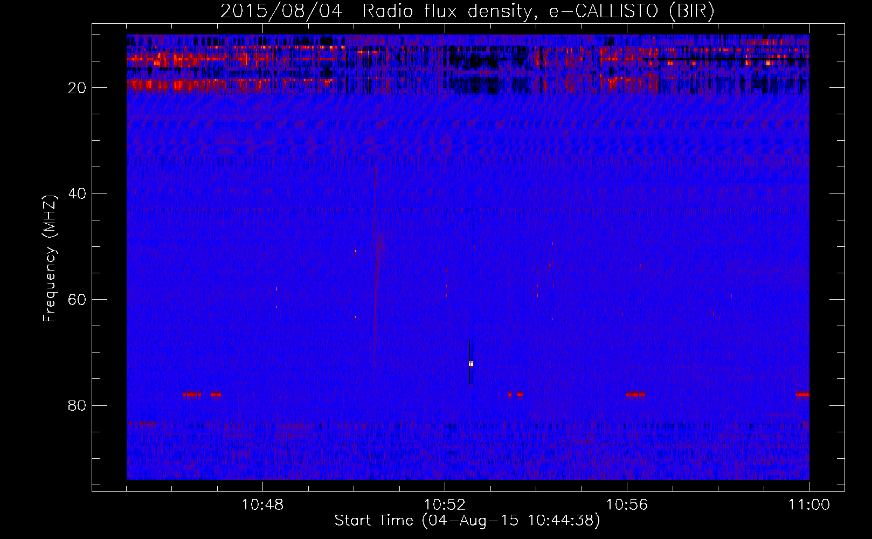Click the faint vertical burst streak after 10:50

click(x=376, y=267)
